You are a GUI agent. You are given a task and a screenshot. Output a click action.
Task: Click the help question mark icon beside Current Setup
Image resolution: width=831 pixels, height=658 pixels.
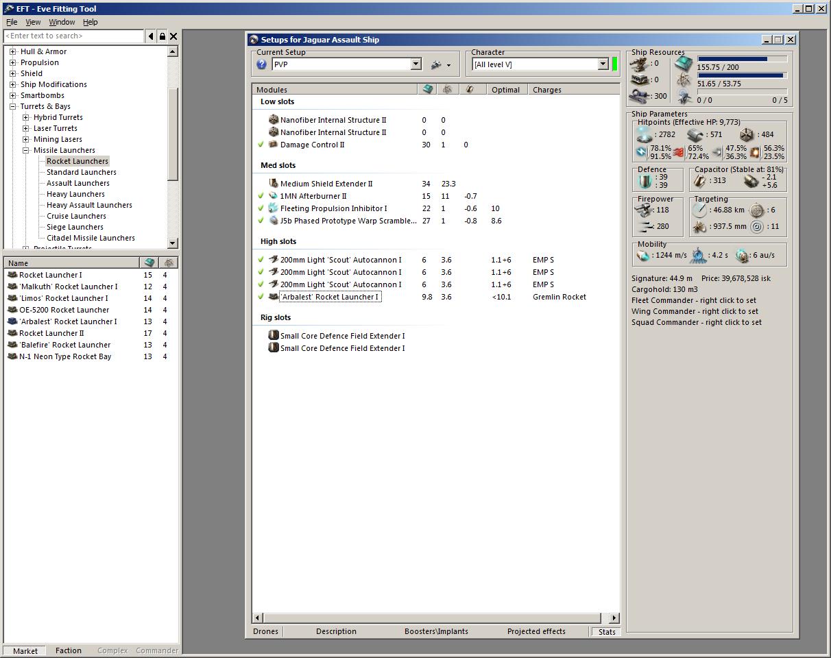pyautogui.click(x=261, y=64)
